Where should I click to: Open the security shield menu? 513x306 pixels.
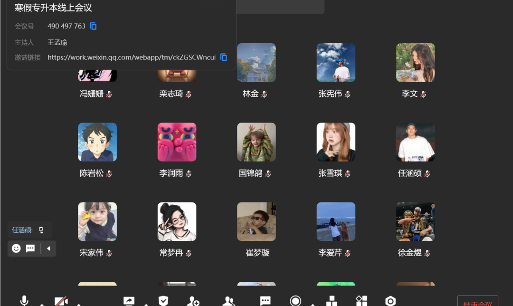(163, 301)
